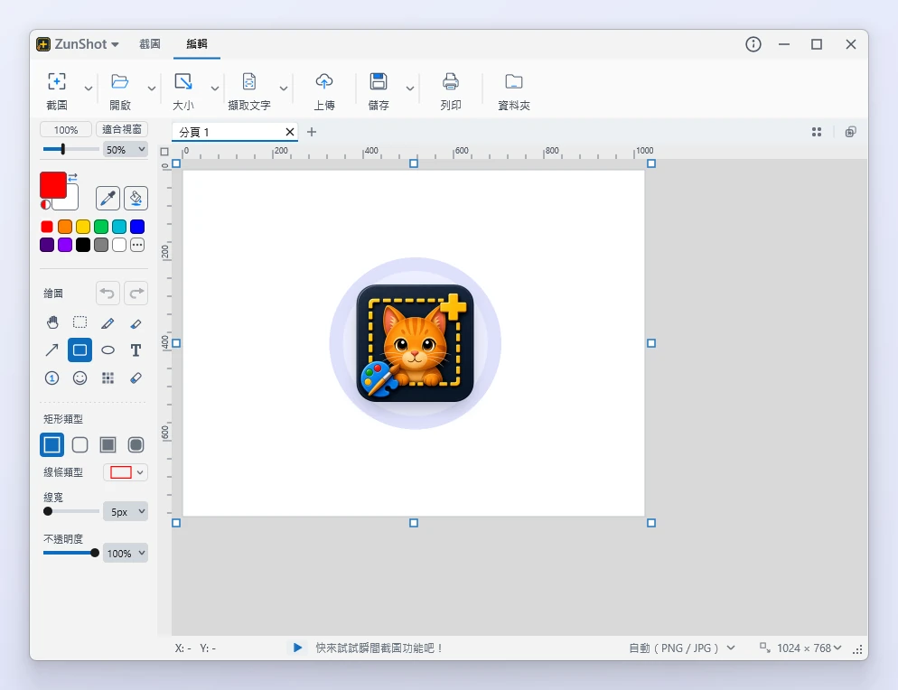Undo the last drawing action

(108, 294)
